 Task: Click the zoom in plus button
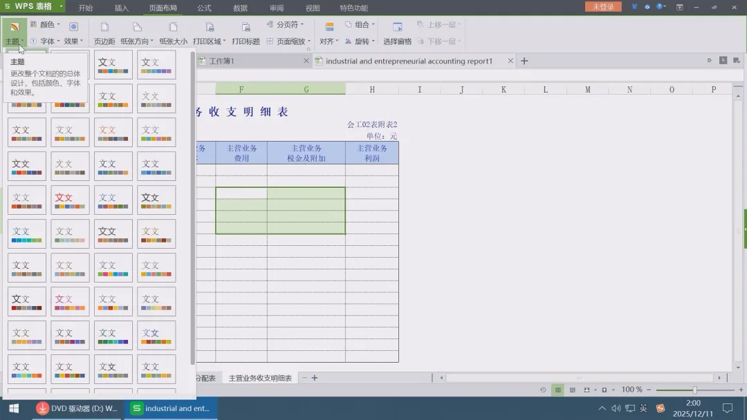click(741, 390)
